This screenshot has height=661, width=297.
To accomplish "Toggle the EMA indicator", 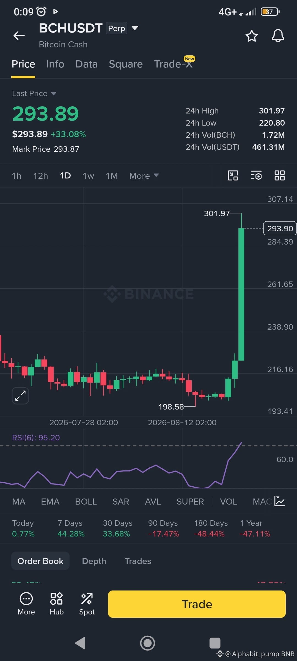I will (x=50, y=502).
